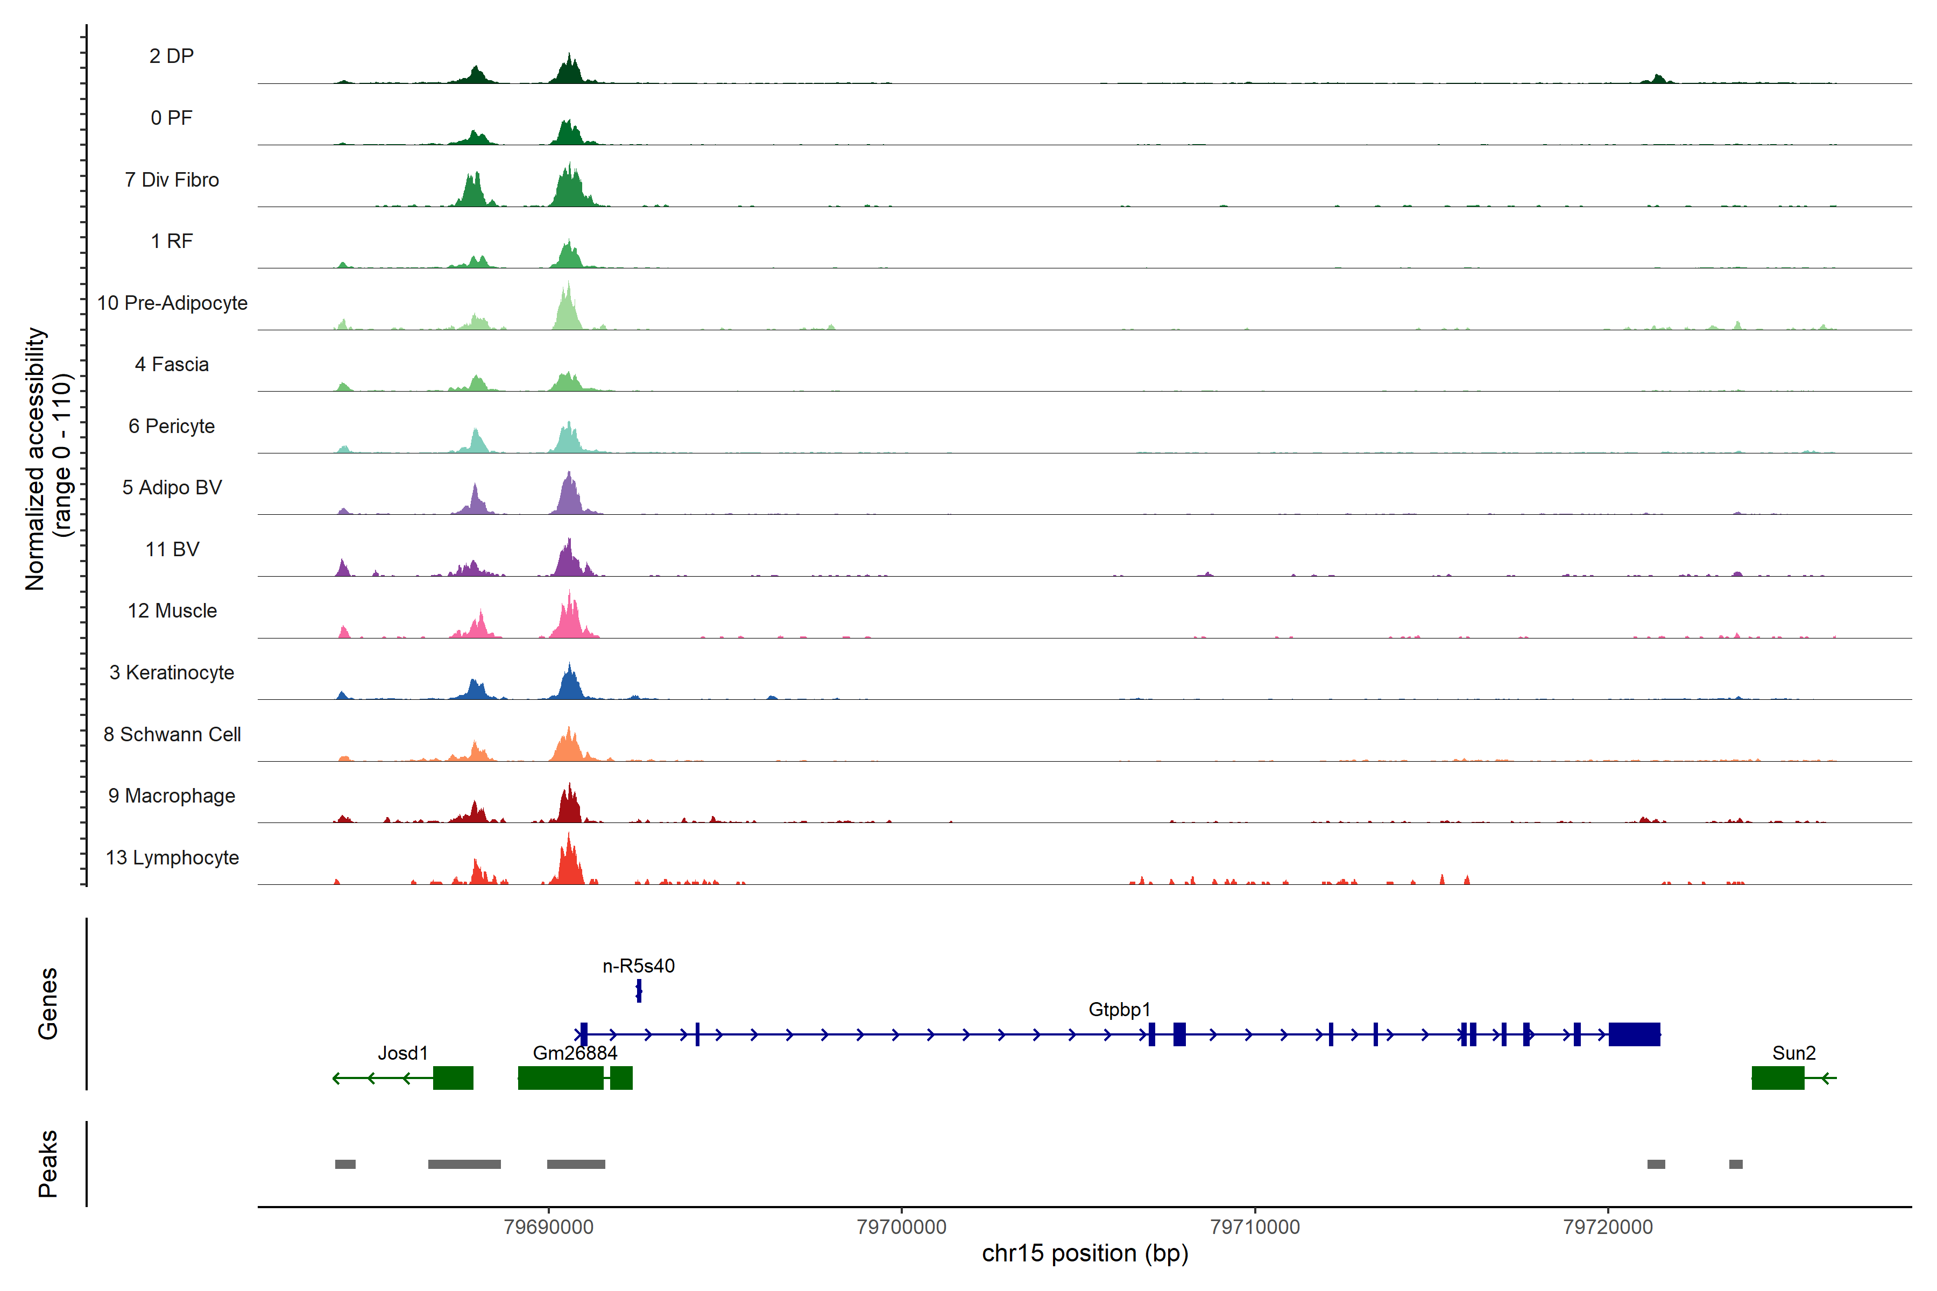Click the Sun2 green gene box
The height and width of the screenshot is (1291, 1937).
click(1777, 1078)
